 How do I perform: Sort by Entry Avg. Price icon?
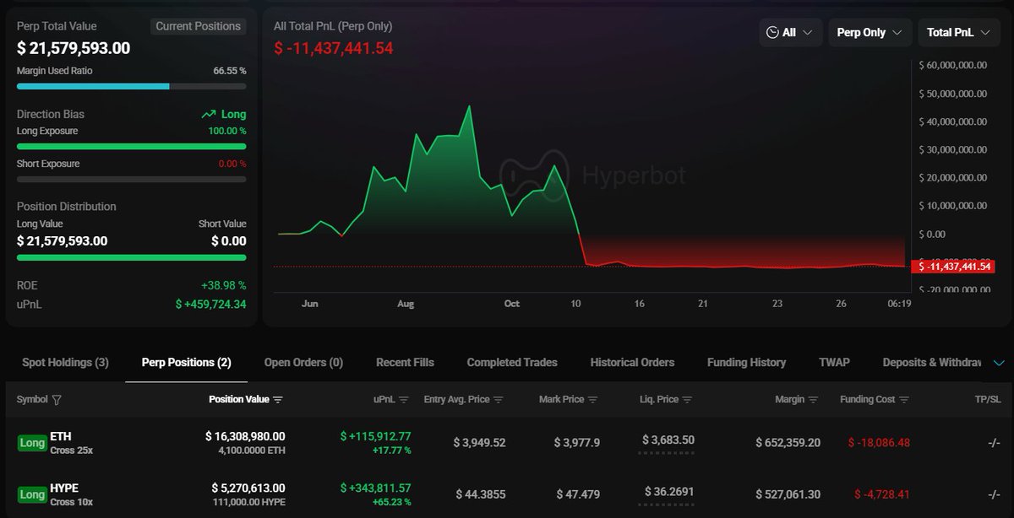click(x=498, y=400)
